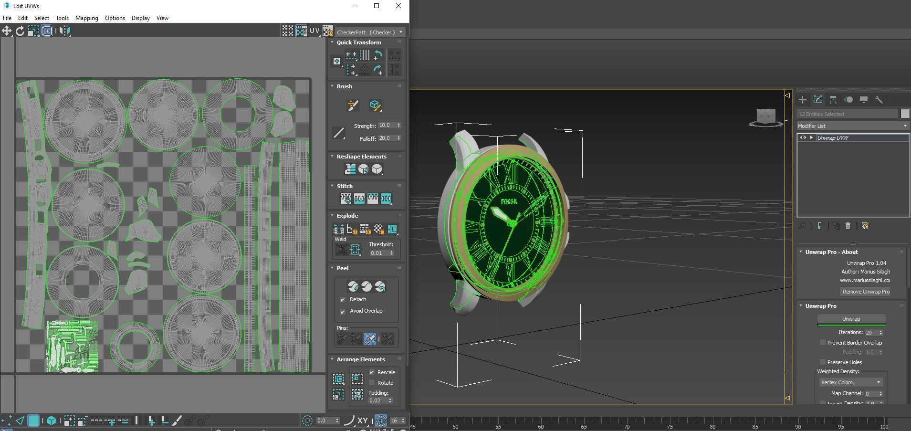The height and width of the screenshot is (431, 911).
Task: Collapse the Peel rollout
Action: [332, 268]
